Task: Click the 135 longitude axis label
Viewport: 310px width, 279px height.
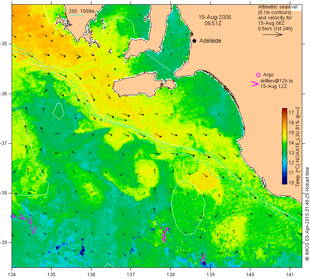Action: pos(52,275)
